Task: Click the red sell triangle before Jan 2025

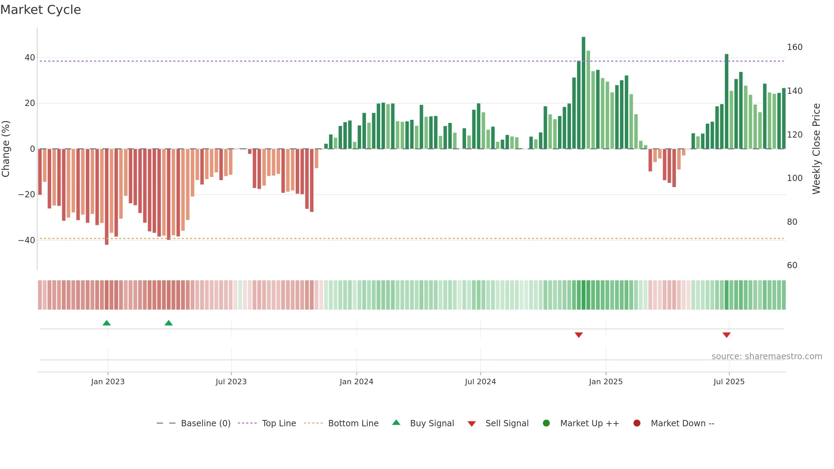Action: point(579,335)
